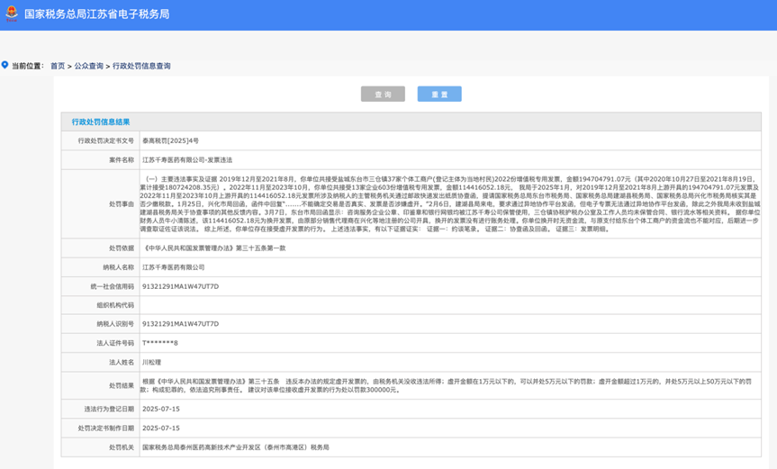Click the masked ID T*******8
This screenshot has height=469, width=777.
(x=160, y=343)
